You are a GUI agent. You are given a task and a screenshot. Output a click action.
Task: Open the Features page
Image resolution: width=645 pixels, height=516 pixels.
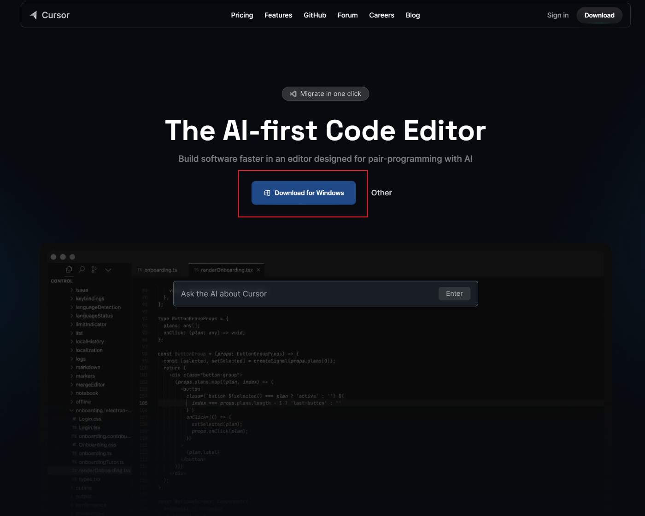point(278,15)
